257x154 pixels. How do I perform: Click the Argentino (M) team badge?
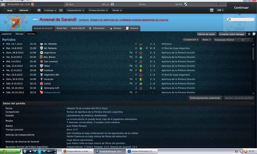tap(41, 75)
